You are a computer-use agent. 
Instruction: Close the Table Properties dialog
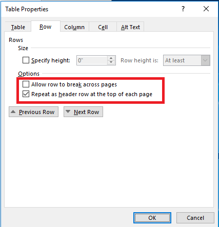(206, 9)
